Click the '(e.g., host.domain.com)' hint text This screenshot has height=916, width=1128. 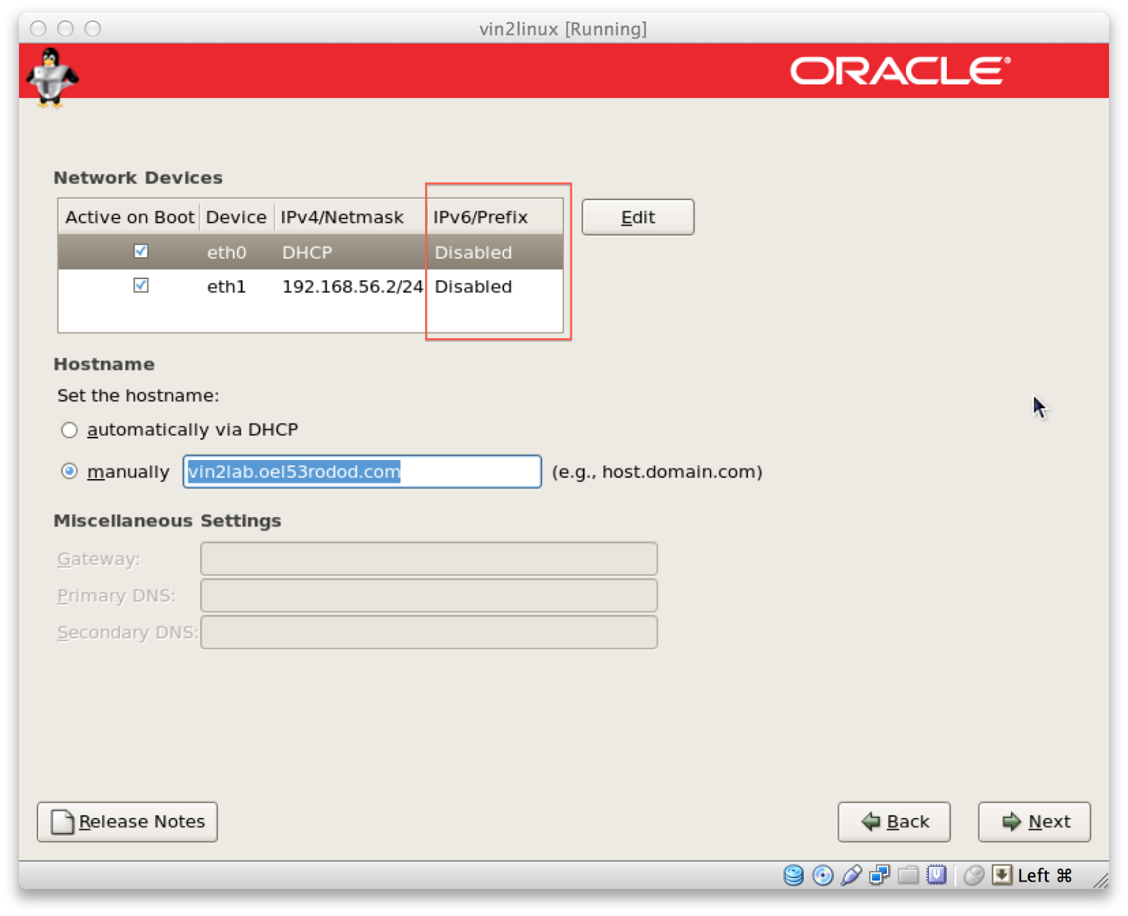[657, 471]
